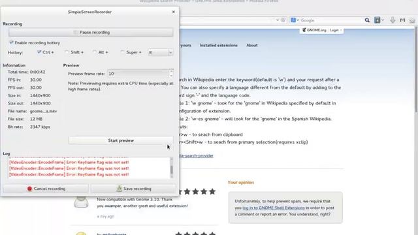Click the Save recording button
This screenshot has width=418, height=235.
pos(133,189)
